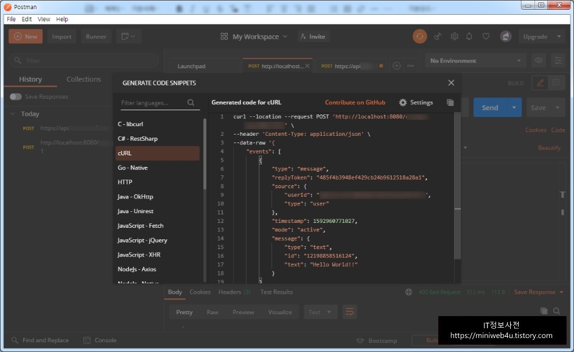Click the environment quick look eye icon
This screenshot has width=574, height=352.
pyautogui.click(x=539, y=60)
